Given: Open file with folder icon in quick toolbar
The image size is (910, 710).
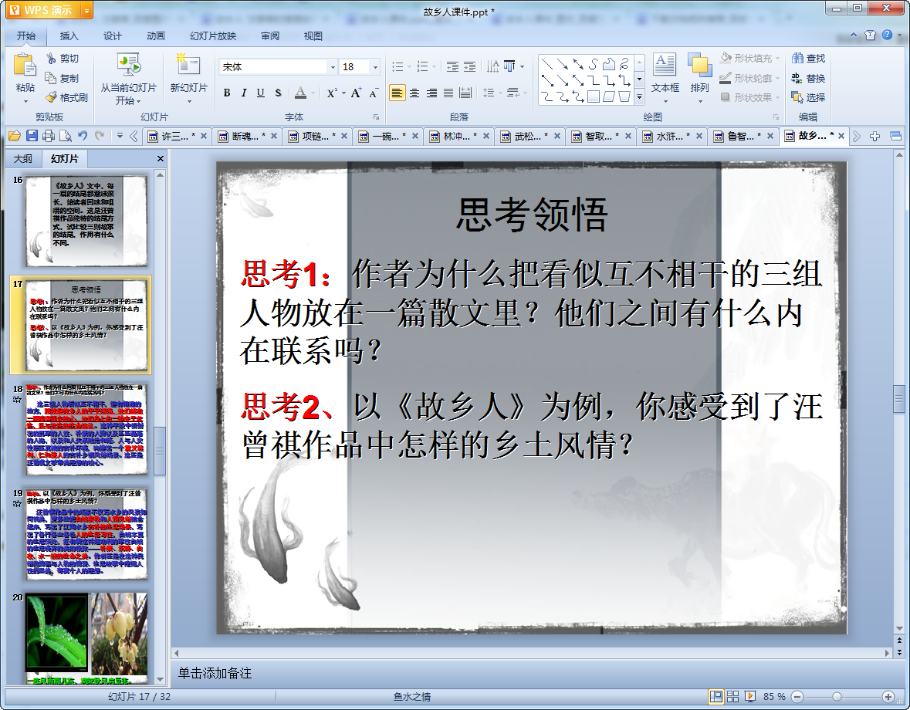Looking at the screenshot, I should [x=15, y=136].
